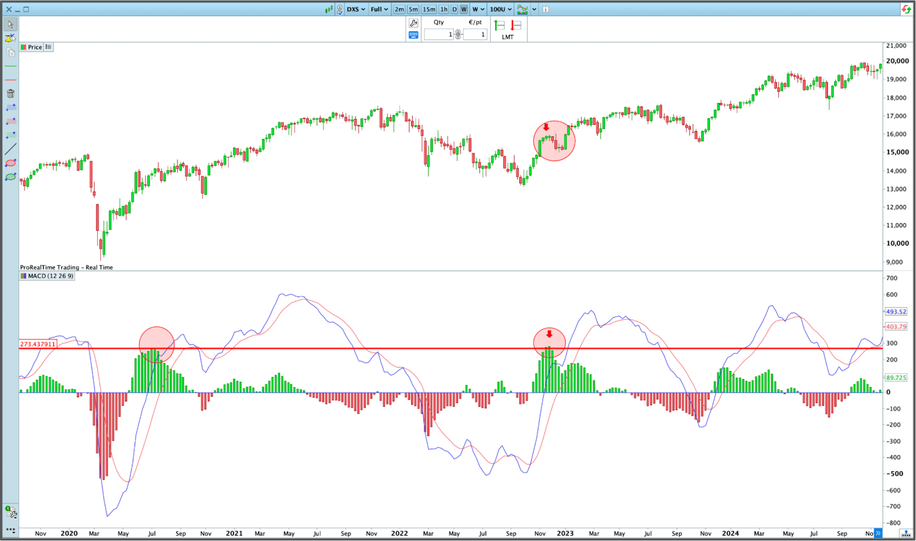
Task: Toggle the 1h timeframe button
Action: coord(444,9)
